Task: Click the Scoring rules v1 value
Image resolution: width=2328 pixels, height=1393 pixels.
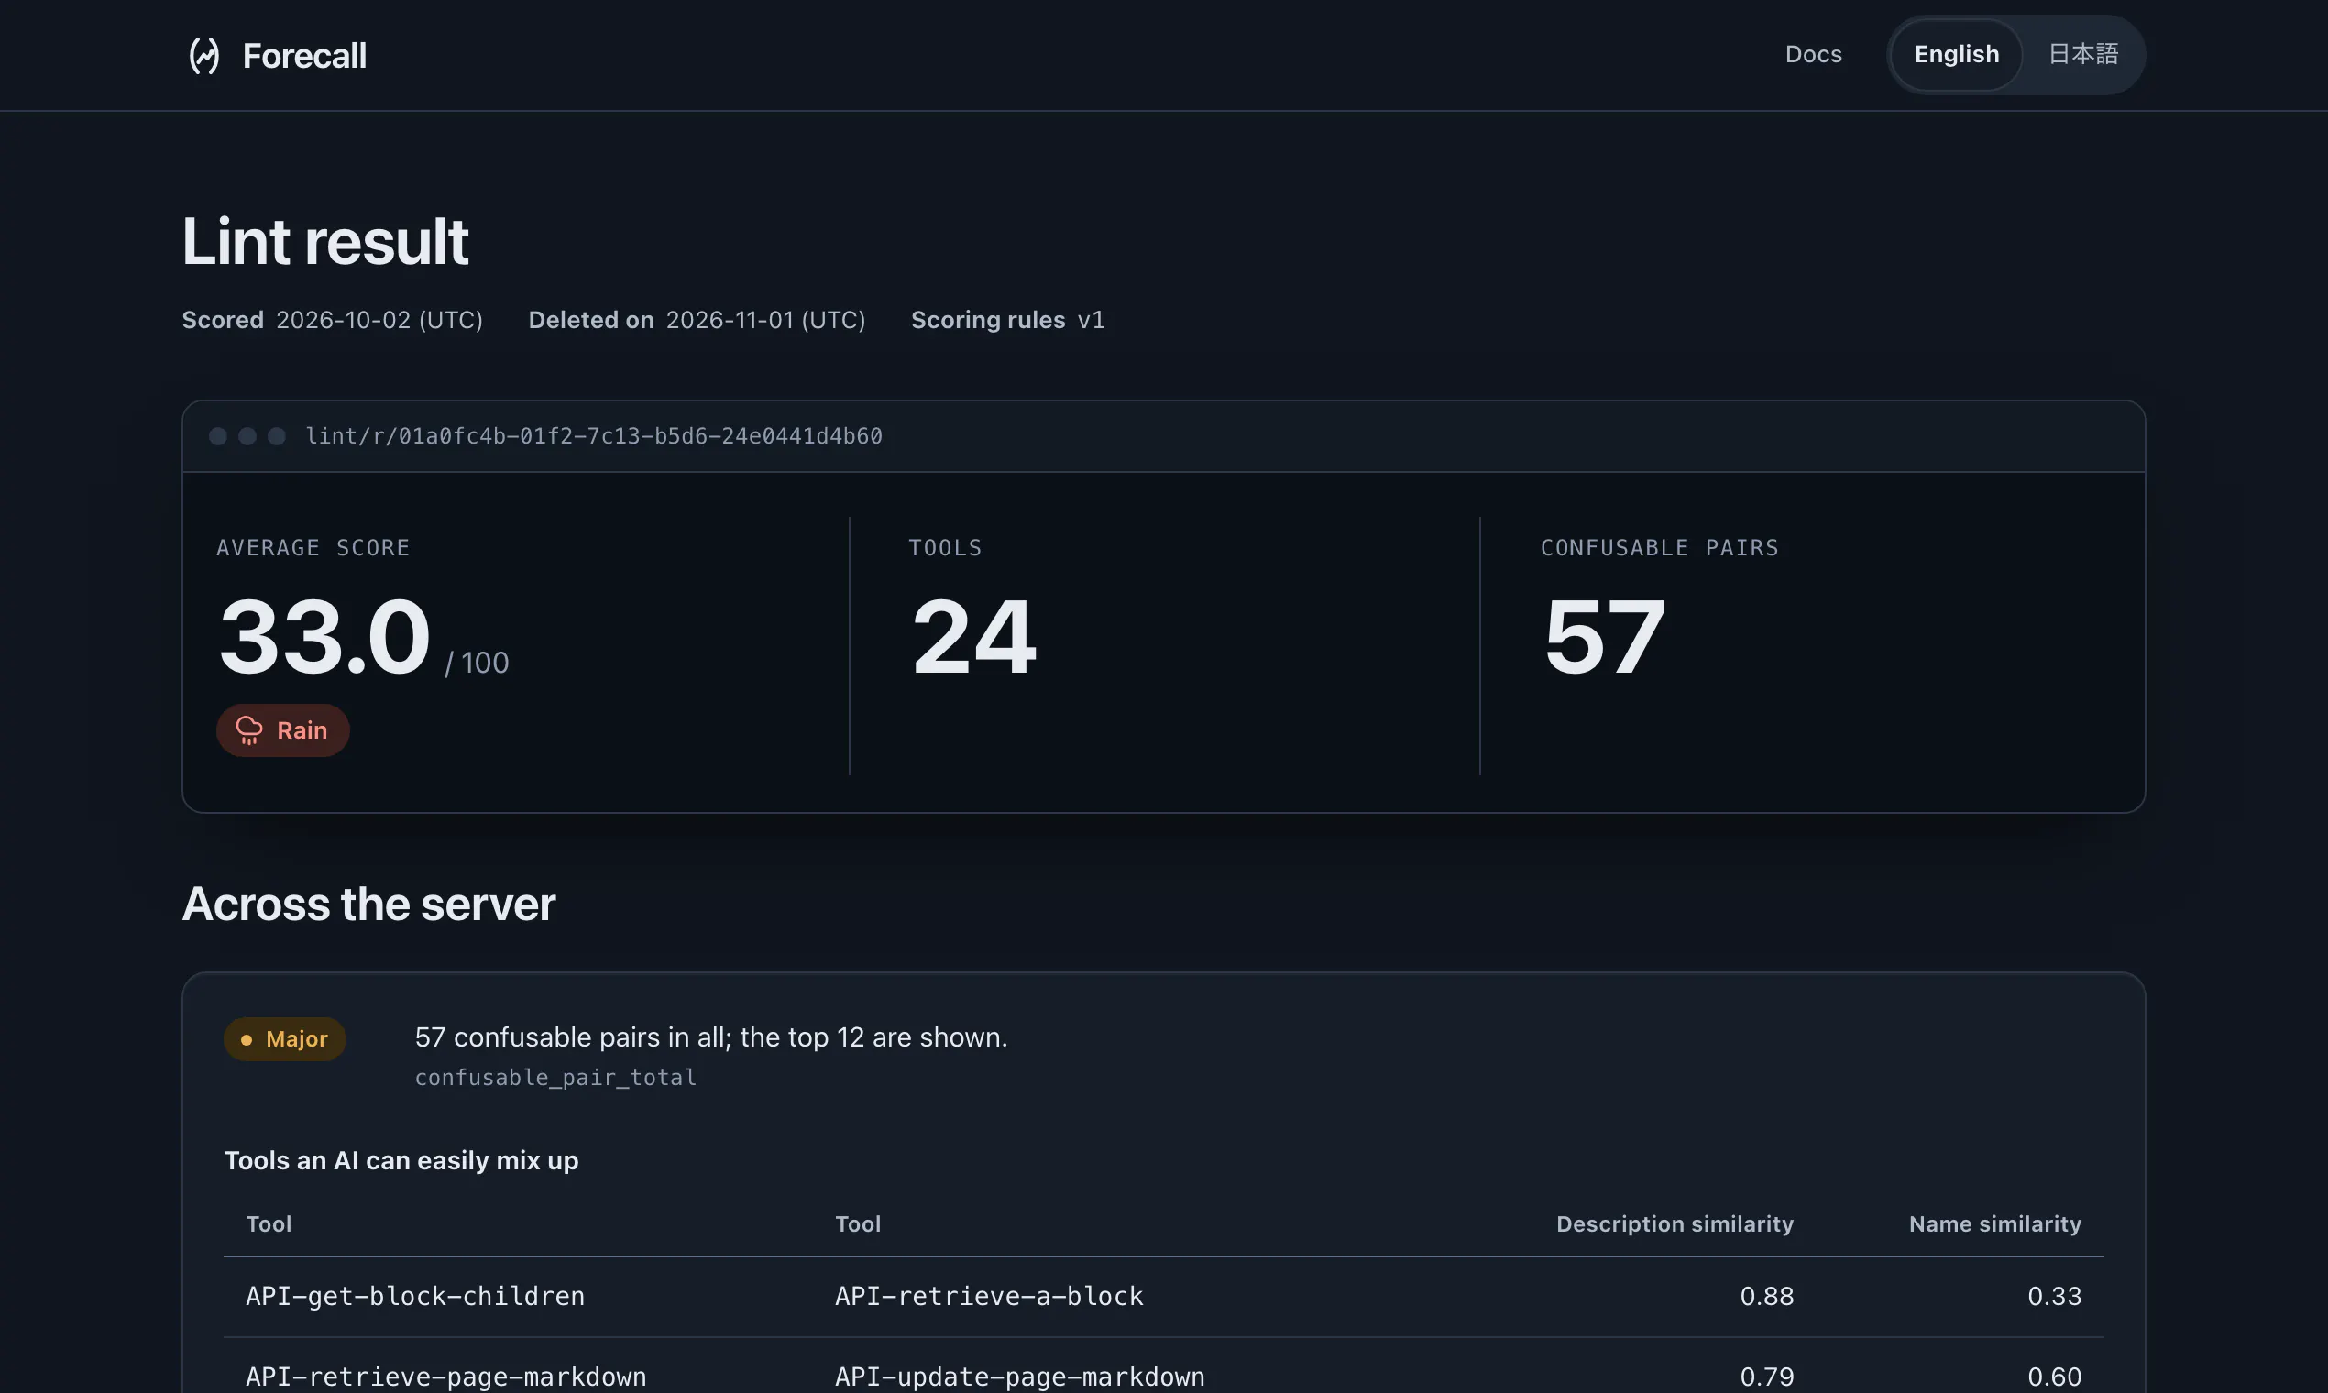Action: pos(1091,320)
